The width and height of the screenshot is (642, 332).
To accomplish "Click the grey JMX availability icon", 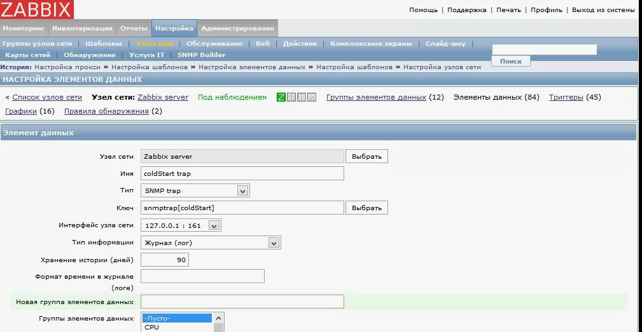I will 302,97.
